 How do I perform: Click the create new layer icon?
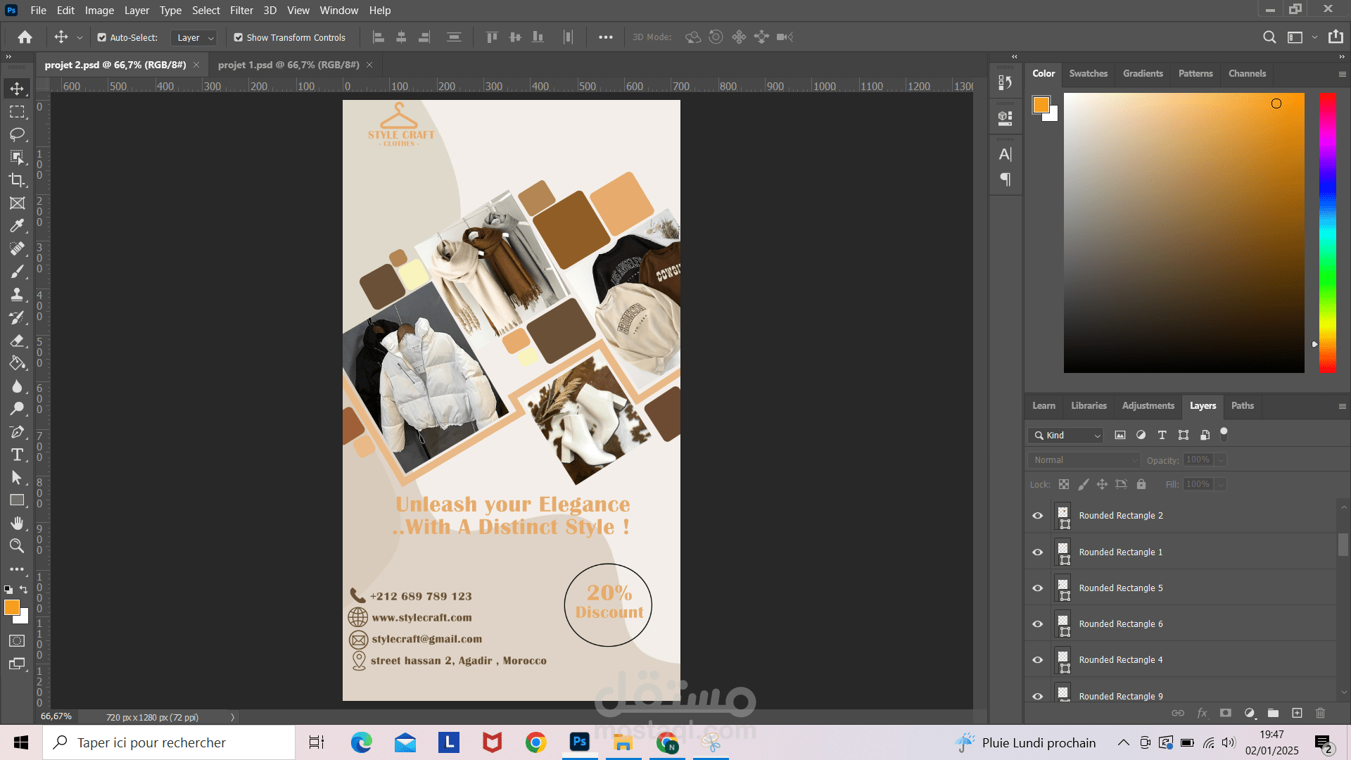click(1297, 713)
